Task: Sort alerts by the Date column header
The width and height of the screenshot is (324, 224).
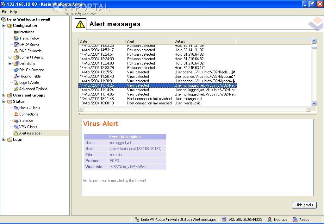Action: tap(102, 41)
